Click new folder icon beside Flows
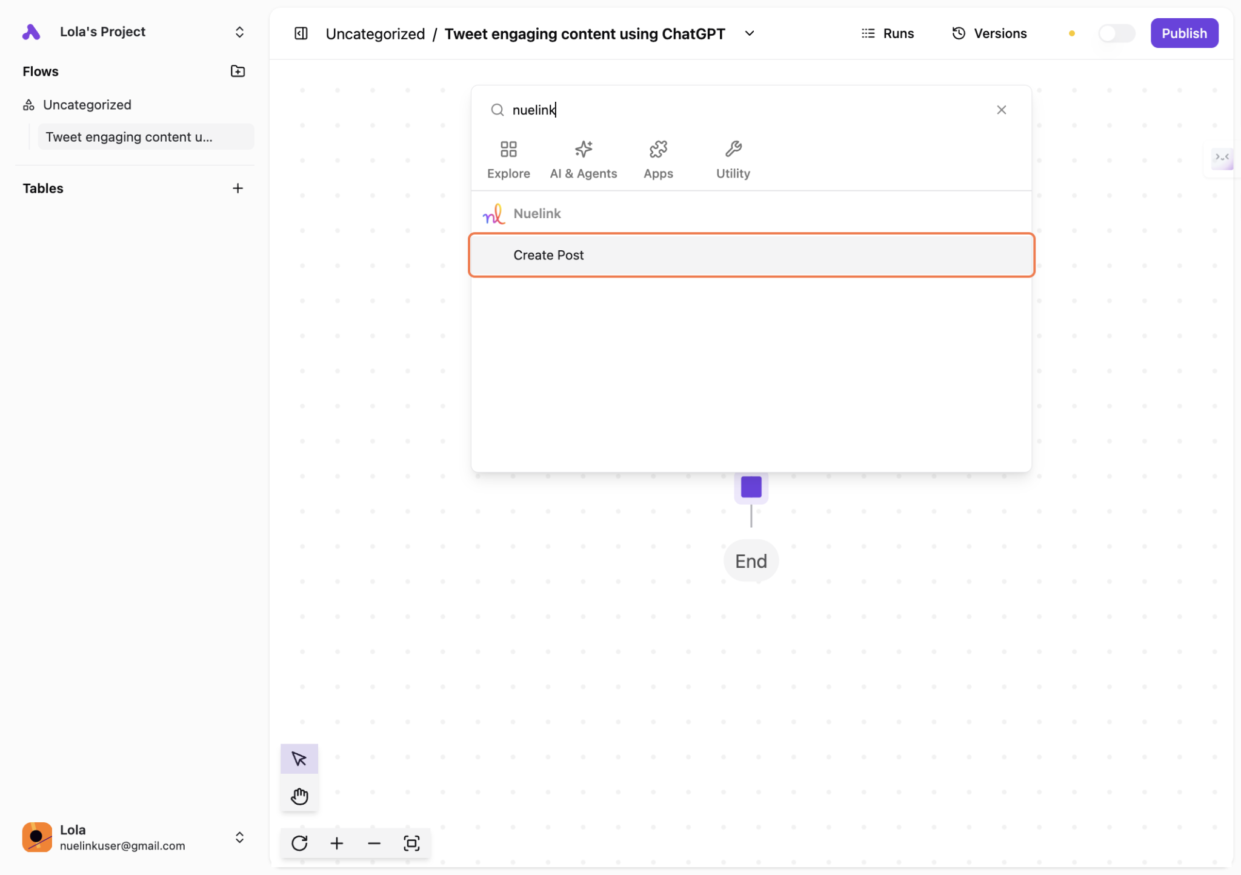This screenshot has width=1241, height=875. [238, 71]
